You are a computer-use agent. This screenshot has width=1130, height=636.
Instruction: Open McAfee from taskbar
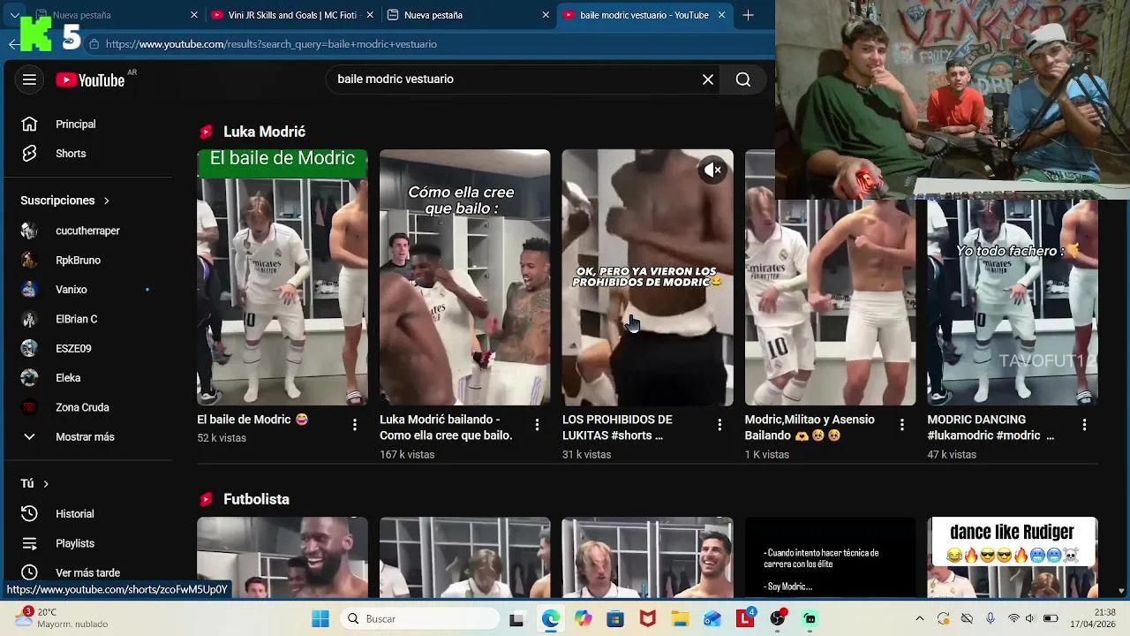coord(648,619)
